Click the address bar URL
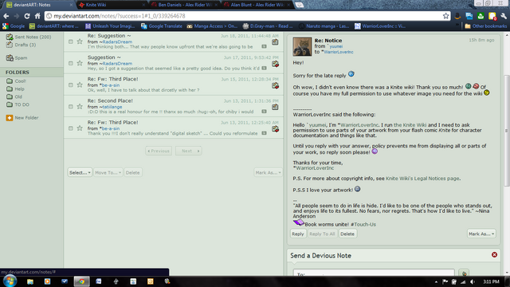 click(119, 16)
